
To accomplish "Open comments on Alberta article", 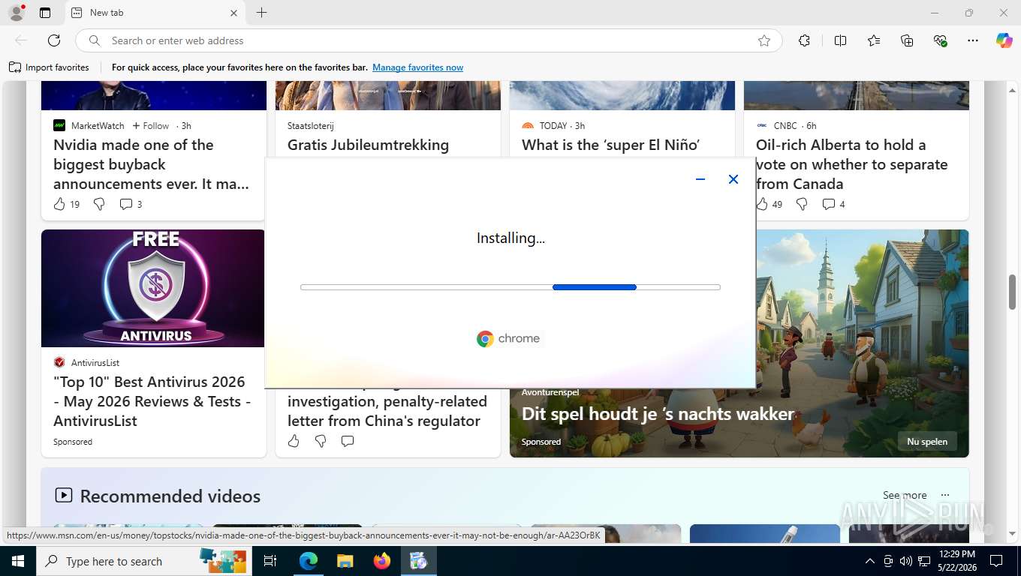I will [x=833, y=204].
